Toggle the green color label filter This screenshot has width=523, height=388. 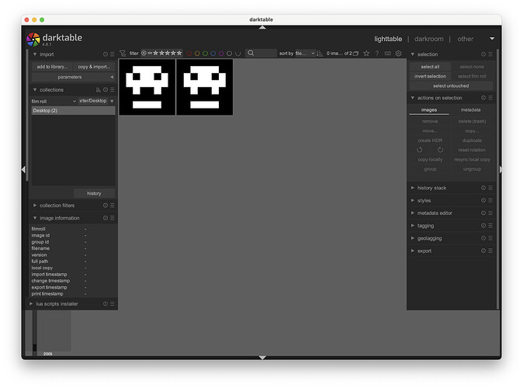(205, 54)
